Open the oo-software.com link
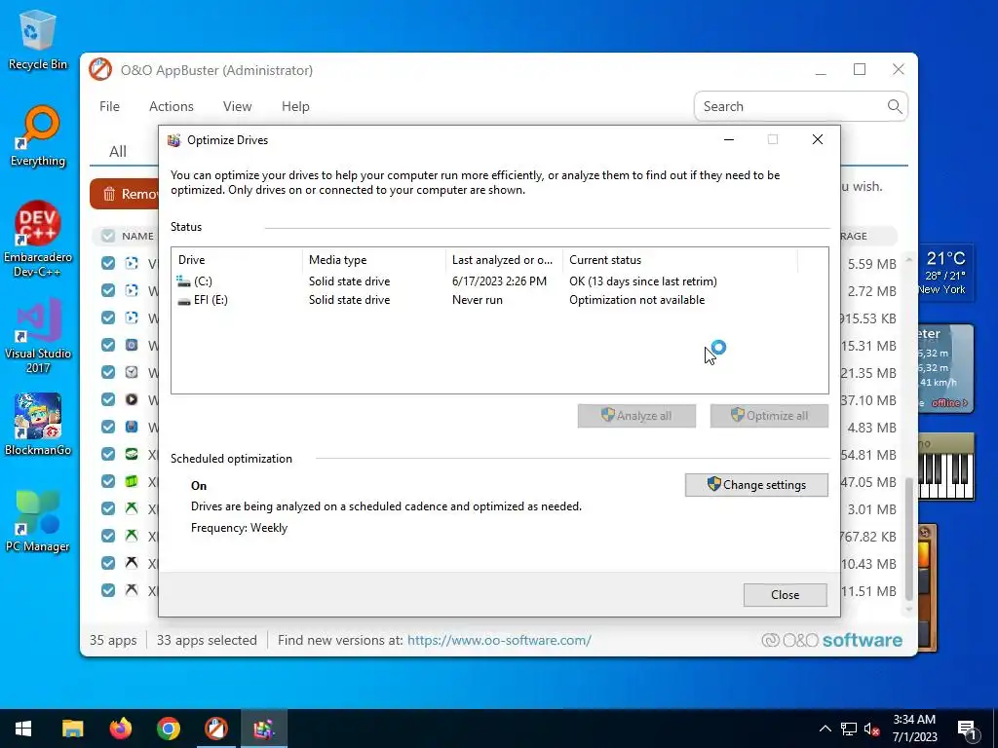 [x=499, y=640]
